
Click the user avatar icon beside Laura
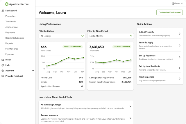click(173, 3)
